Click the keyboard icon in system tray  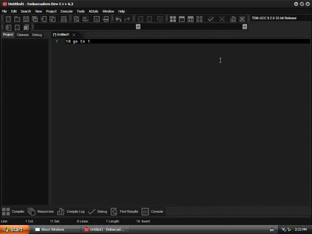tap(271, 230)
